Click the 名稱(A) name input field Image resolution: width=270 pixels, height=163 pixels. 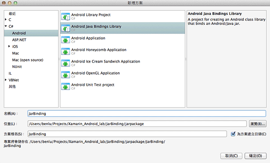(x=147, y=113)
